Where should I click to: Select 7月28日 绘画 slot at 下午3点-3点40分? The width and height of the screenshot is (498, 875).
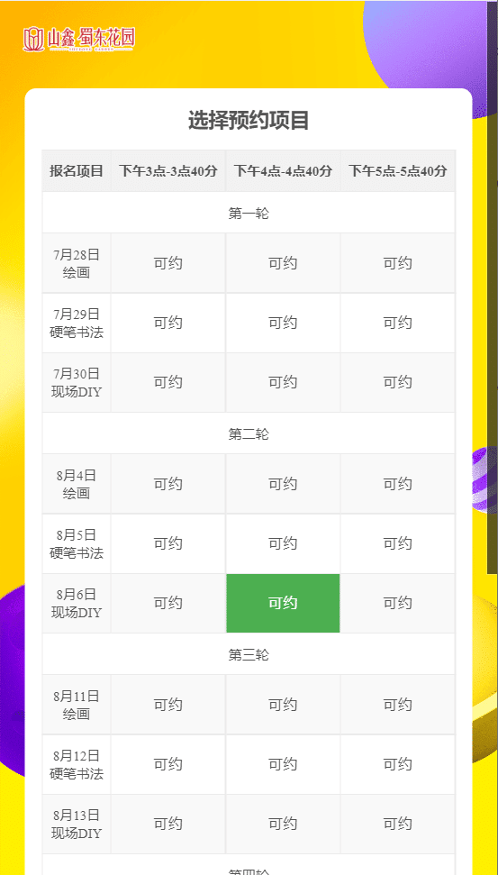click(168, 263)
